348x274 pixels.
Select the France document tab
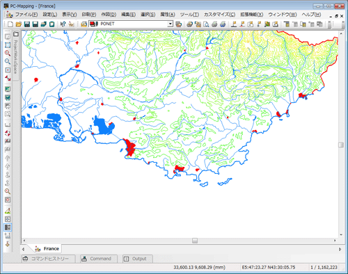coord(47,249)
